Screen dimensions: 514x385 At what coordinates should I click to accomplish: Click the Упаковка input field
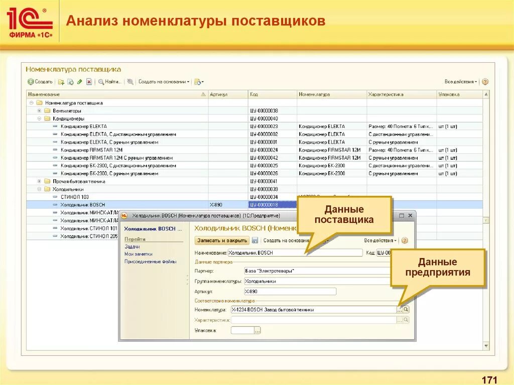[242, 331]
